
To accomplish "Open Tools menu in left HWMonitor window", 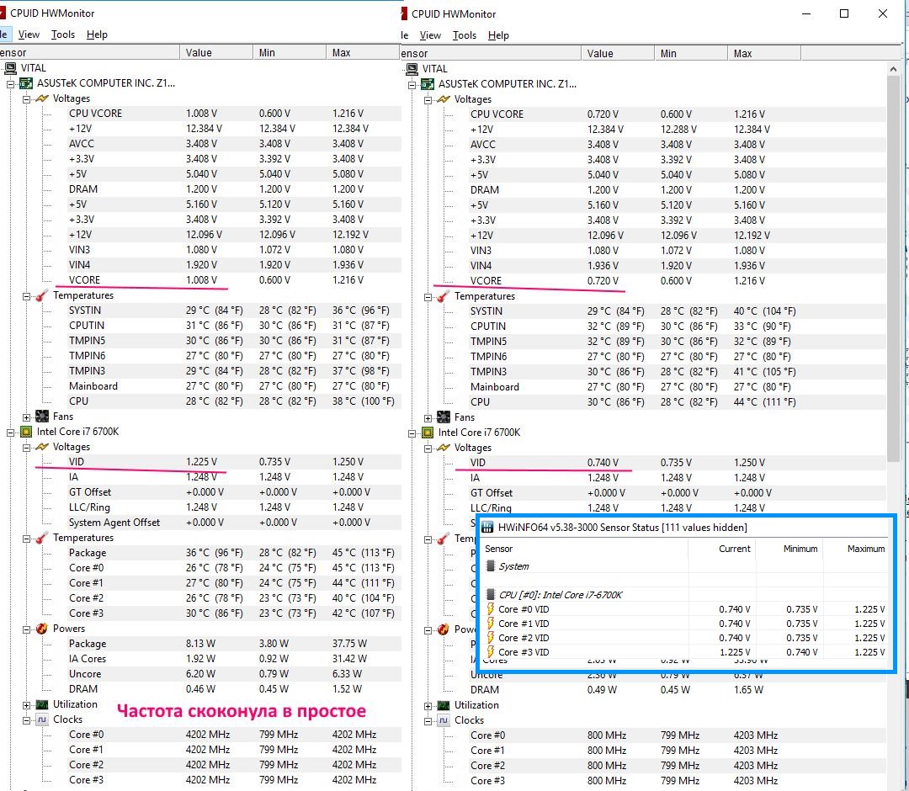I will pos(62,35).
